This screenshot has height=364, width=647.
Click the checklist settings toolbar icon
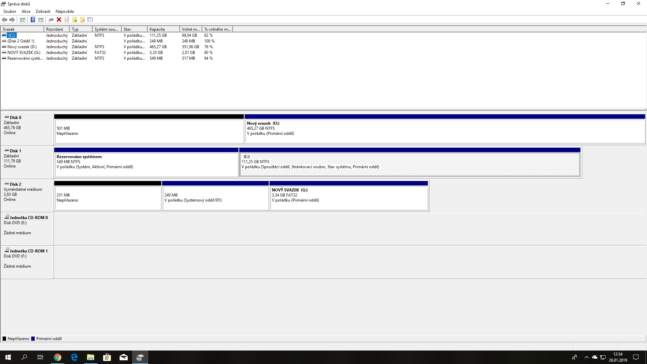90,20
